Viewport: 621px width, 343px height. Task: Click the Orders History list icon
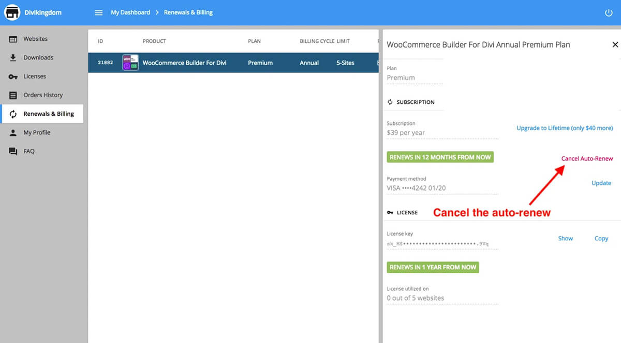click(13, 95)
